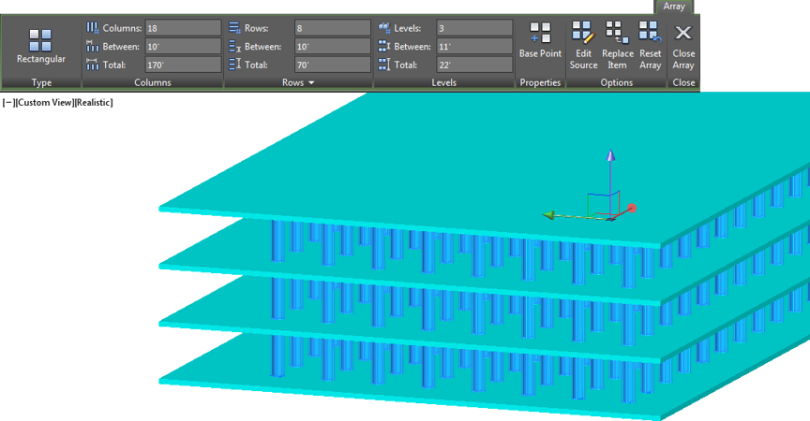Select the Edit Source tool
Image resolution: width=810 pixels, height=421 pixels.
click(582, 34)
